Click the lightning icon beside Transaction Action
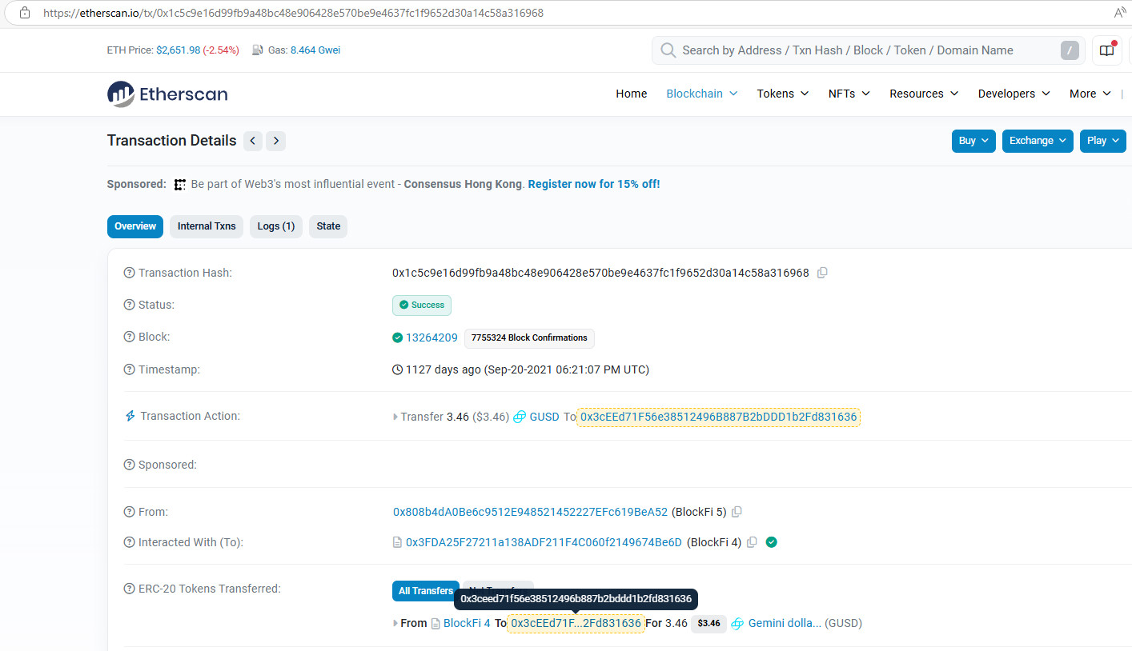The image size is (1132, 651). pos(130,416)
